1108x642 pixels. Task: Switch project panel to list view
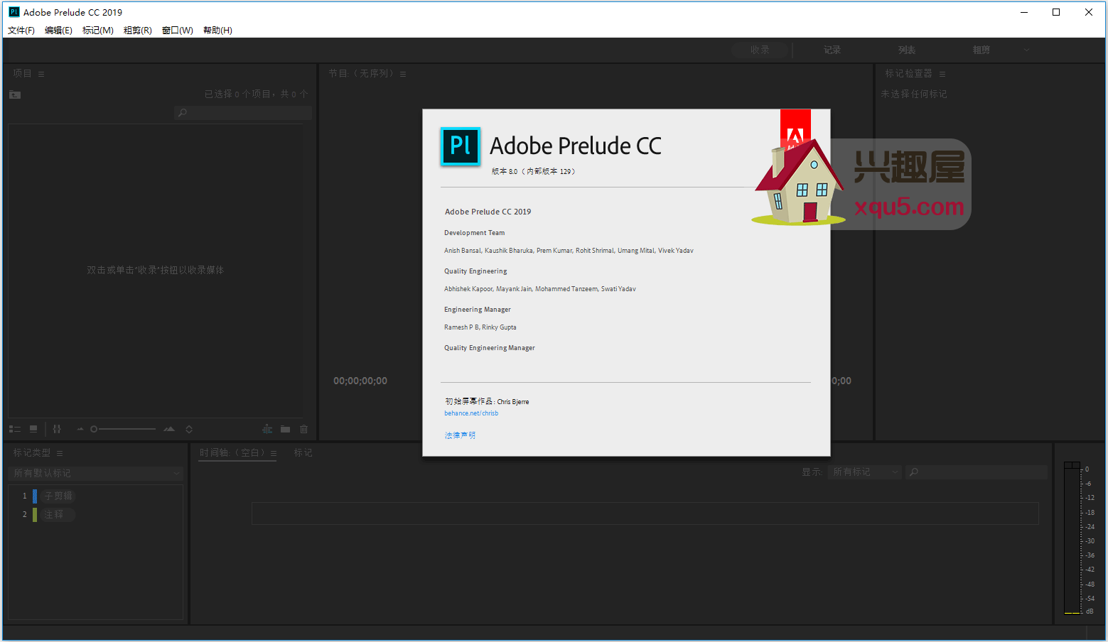[14, 429]
